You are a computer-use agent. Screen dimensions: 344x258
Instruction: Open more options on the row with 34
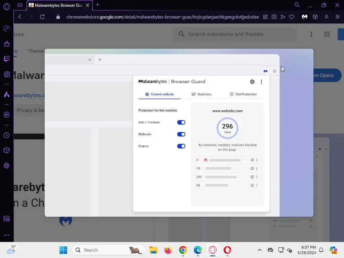[x=257, y=185]
